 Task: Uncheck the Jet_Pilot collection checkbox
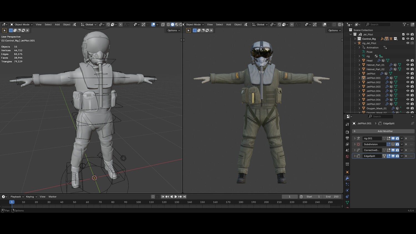[x=403, y=34]
